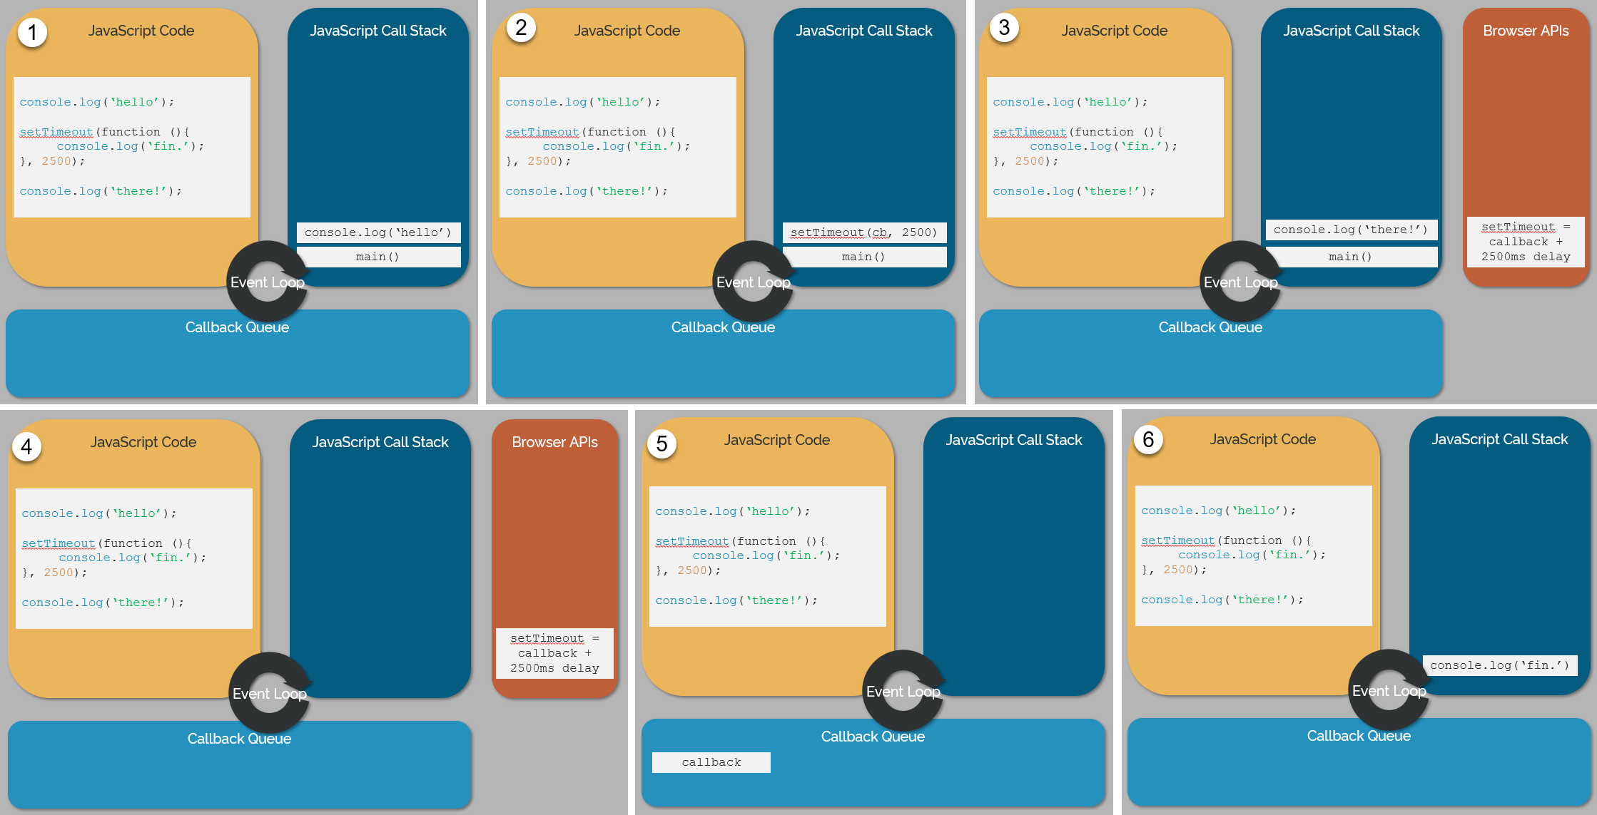Click the 'JavaScript Code' heading in panel 5
1597x815 pixels.
pos(777,440)
